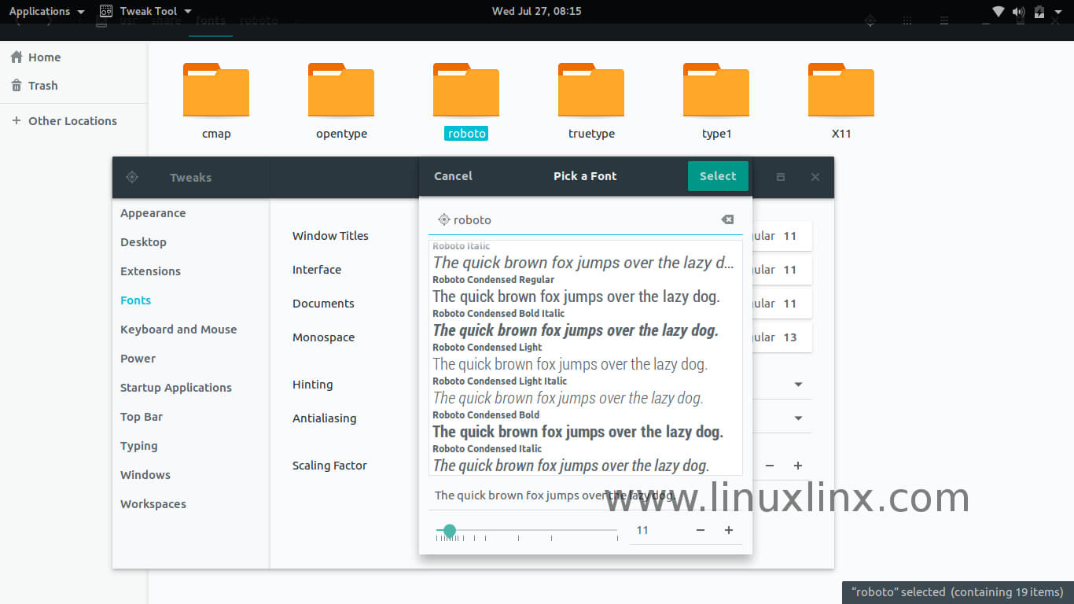Expand the system status chevron at top right

(1057, 12)
